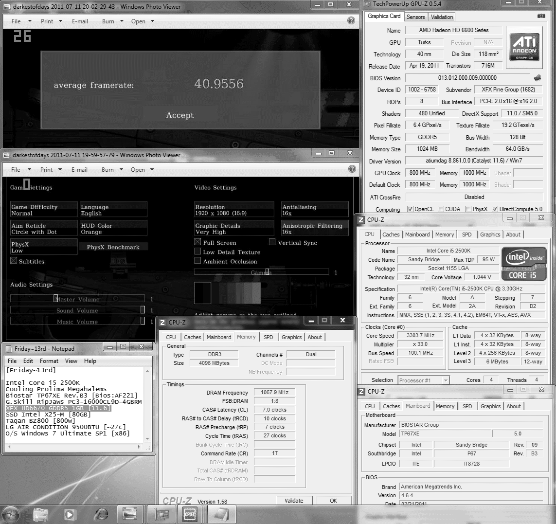Switch to Sensors tab in GPU-Z
556x524 pixels.
pyautogui.click(x=415, y=17)
